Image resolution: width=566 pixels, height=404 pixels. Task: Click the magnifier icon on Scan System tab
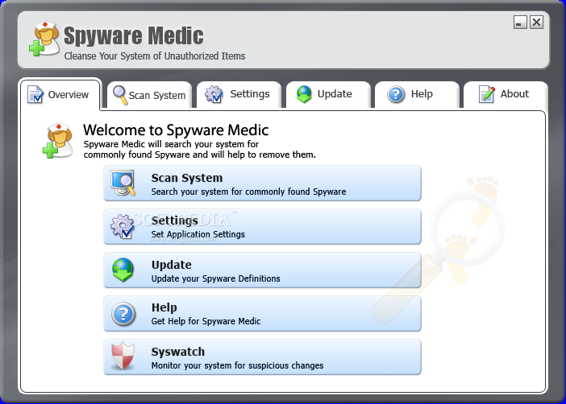pyautogui.click(x=120, y=95)
